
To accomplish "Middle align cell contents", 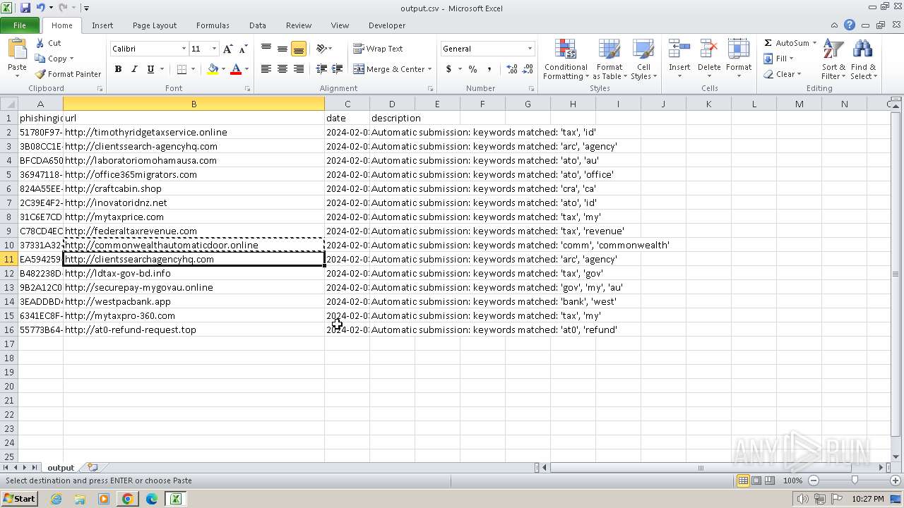I will click(x=282, y=49).
